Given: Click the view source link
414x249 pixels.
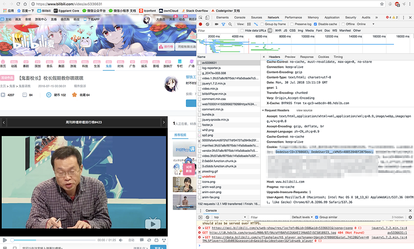Looking at the screenshot, I should 304,110.
